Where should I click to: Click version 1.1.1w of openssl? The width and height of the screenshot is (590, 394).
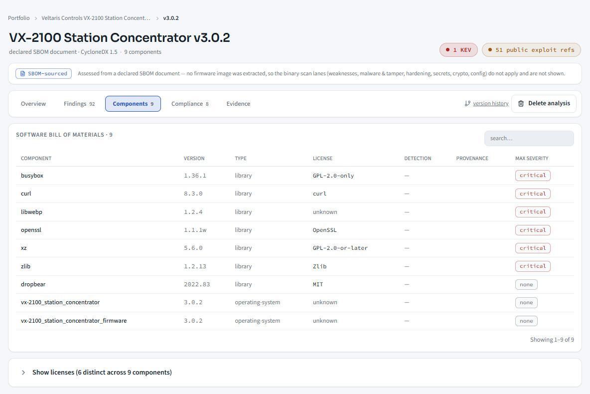(195, 230)
